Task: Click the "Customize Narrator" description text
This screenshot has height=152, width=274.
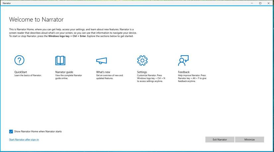Action: 151,78
